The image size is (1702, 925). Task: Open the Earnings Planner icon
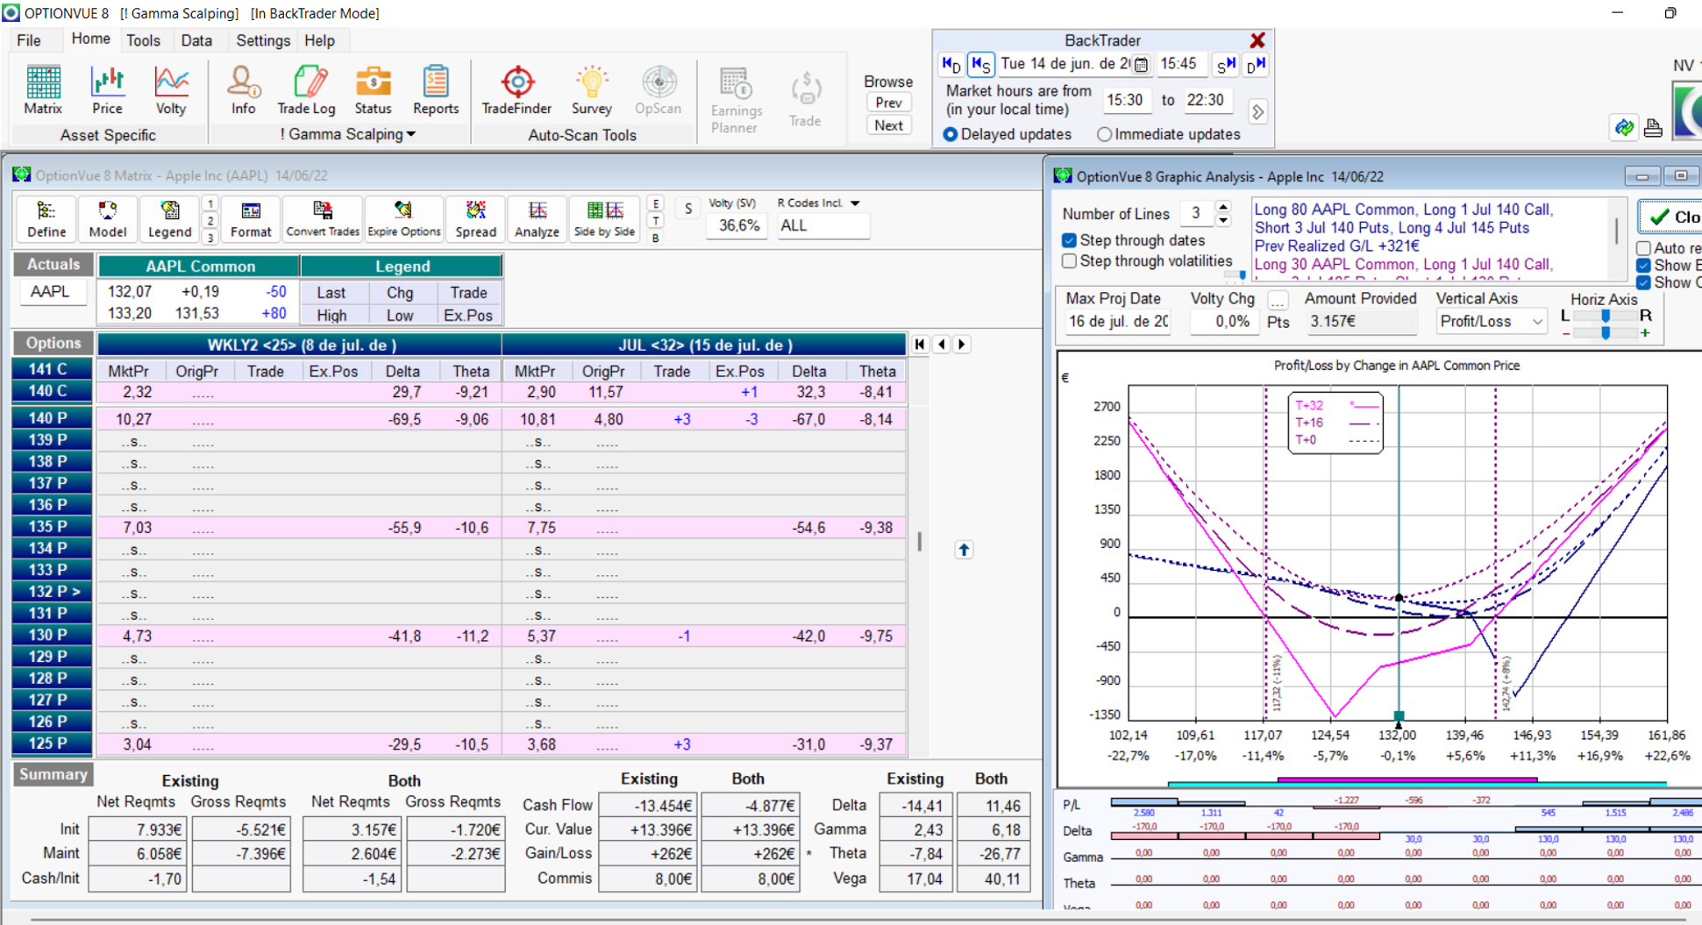pyautogui.click(x=736, y=100)
